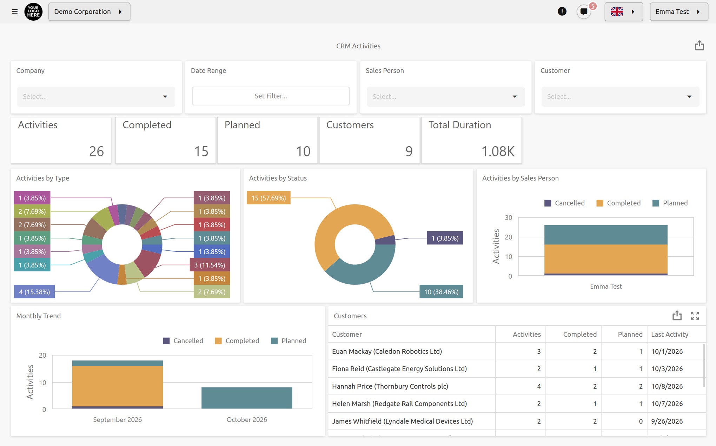Toggle Planned legend in Sales Person chart
Image resolution: width=716 pixels, height=446 pixels.
pyautogui.click(x=670, y=203)
